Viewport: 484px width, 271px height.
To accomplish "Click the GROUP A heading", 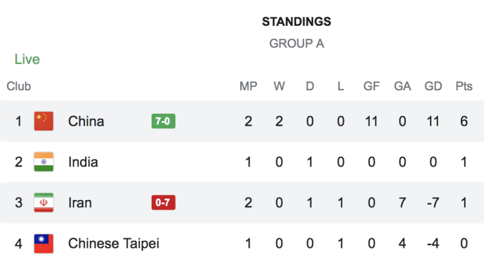I will click(x=296, y=44).
